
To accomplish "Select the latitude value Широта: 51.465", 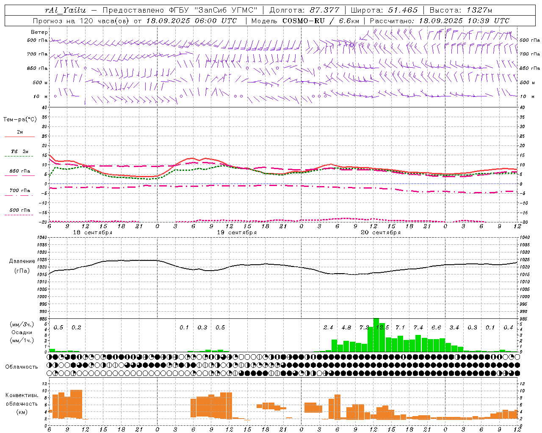I will (x=384, y=10).
